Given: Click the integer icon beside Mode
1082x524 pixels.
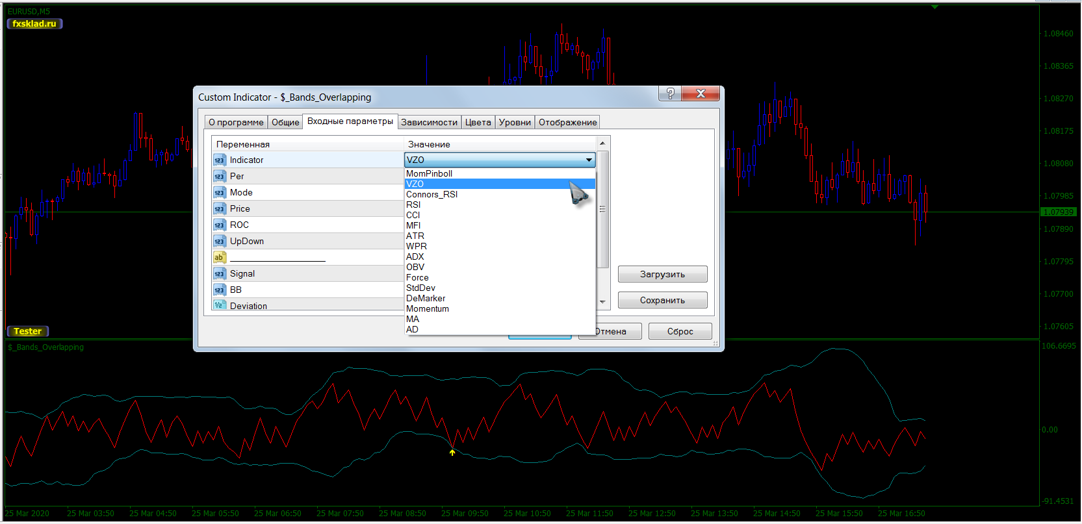Looking at the screenshot, I should coord(219,192).
